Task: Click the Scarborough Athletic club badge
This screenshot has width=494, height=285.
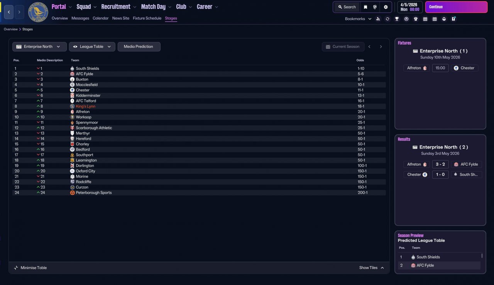Action: (72, 128)
